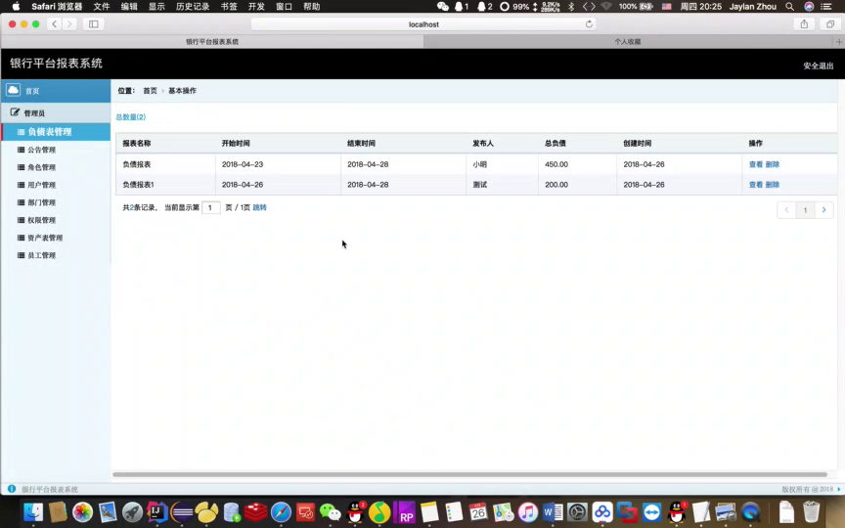Collapse the 管理员 menu group
845x528 pixels.
(56, 112)
